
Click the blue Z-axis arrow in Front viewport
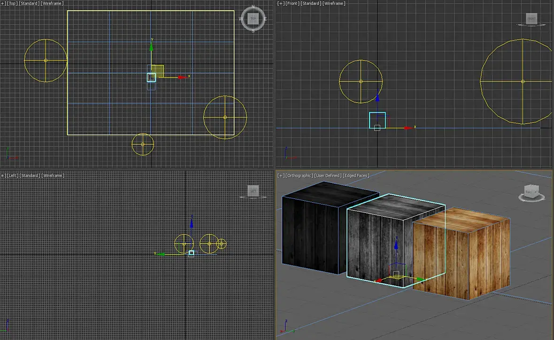click(377, 99)
